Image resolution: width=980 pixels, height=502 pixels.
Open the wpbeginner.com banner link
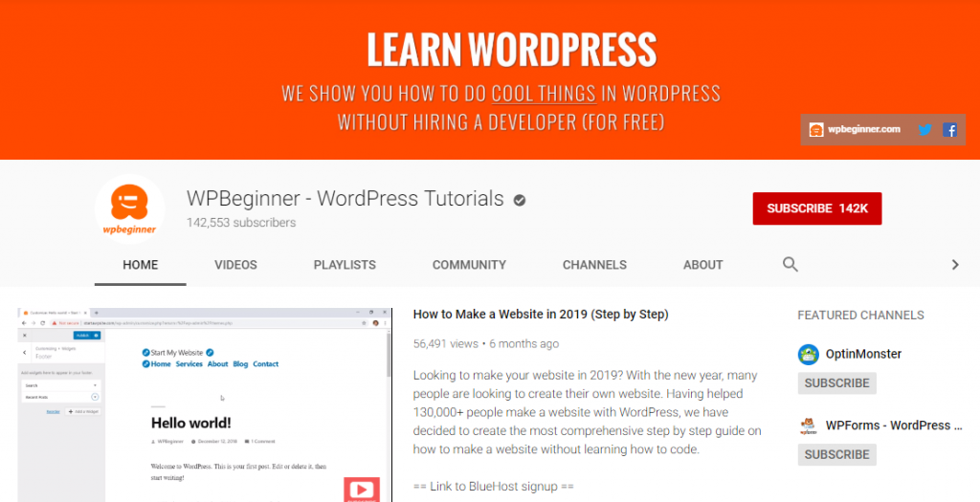point(855,129)
